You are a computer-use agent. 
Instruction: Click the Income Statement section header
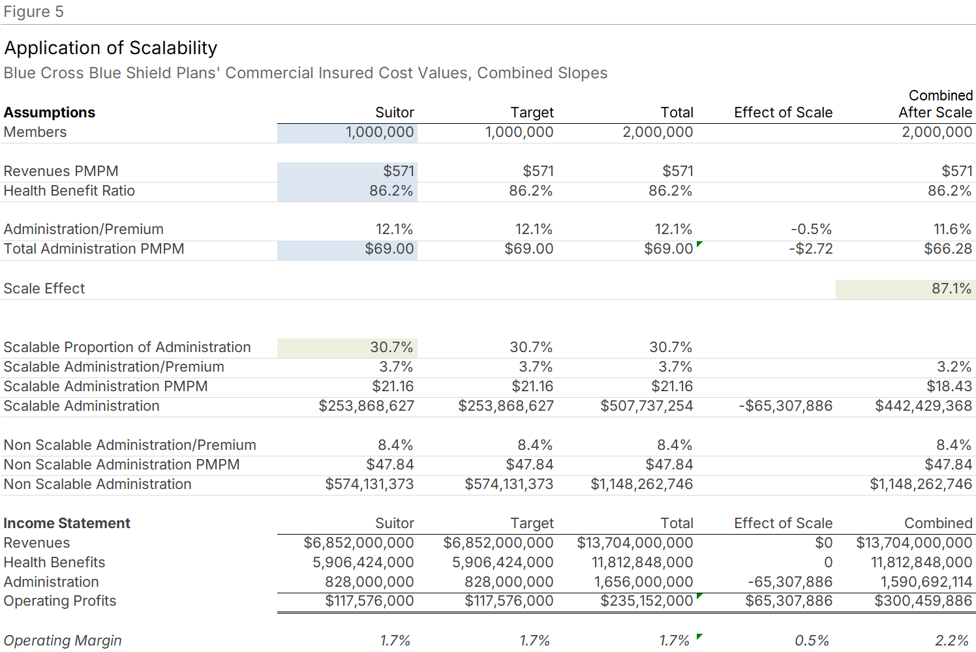tap(67, 524)
